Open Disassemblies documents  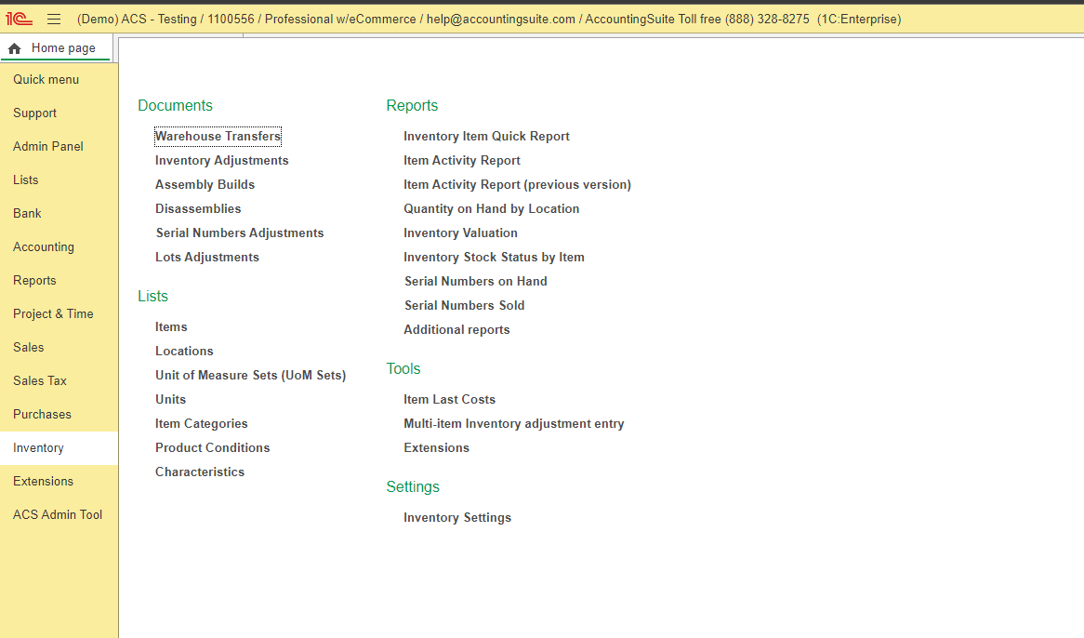[x=198, y=208]
